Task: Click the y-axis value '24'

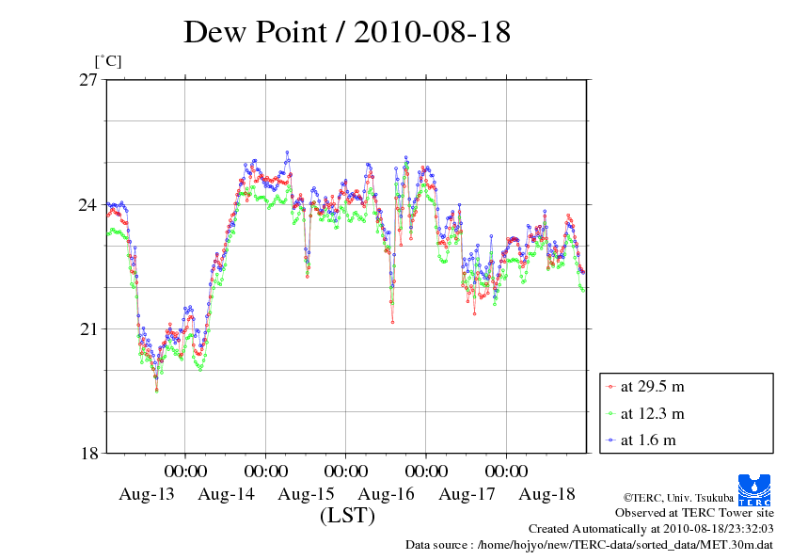Action: click(x=87, y=204)
